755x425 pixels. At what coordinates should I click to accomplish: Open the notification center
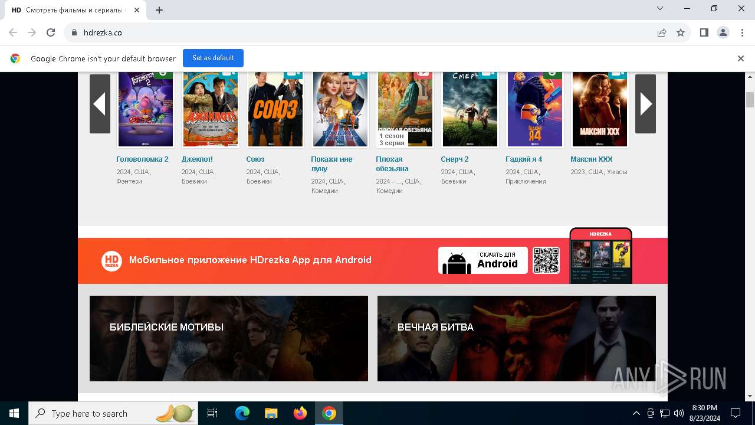(x=736, y=413)
